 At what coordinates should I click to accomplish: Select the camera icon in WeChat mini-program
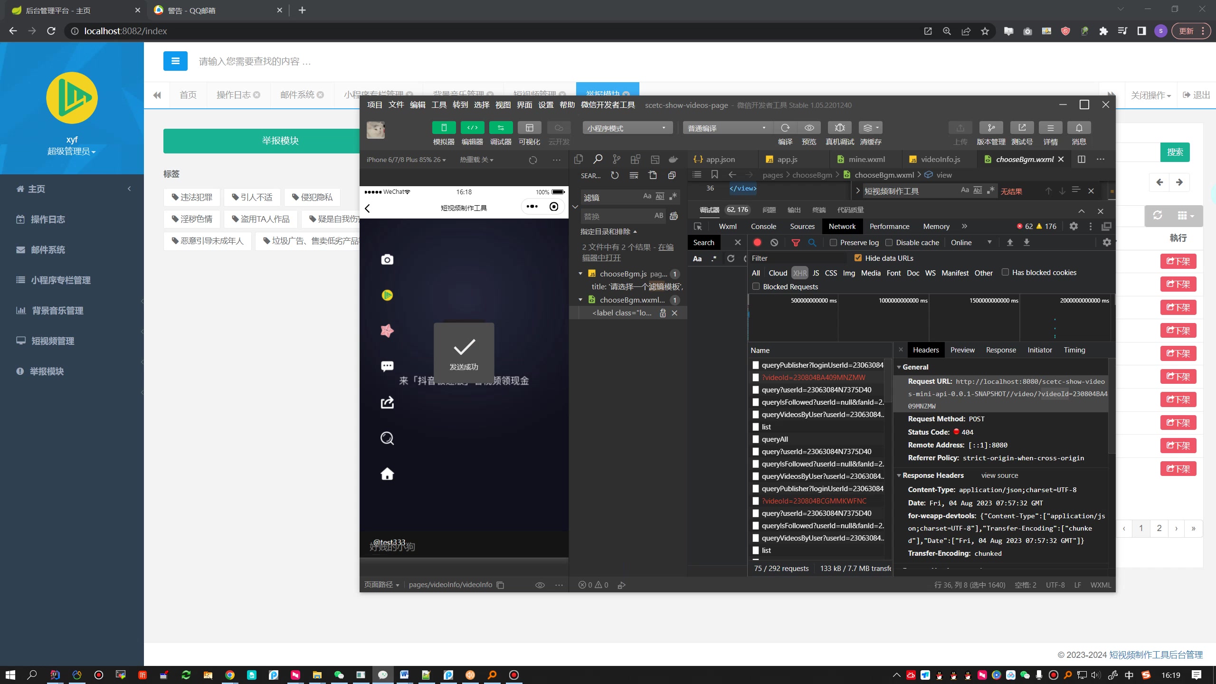click(x=387, y=259)
